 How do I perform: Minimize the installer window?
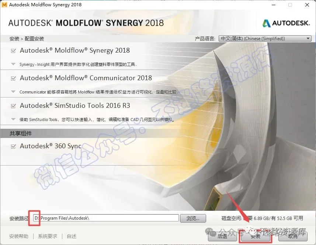click(274, 5)
